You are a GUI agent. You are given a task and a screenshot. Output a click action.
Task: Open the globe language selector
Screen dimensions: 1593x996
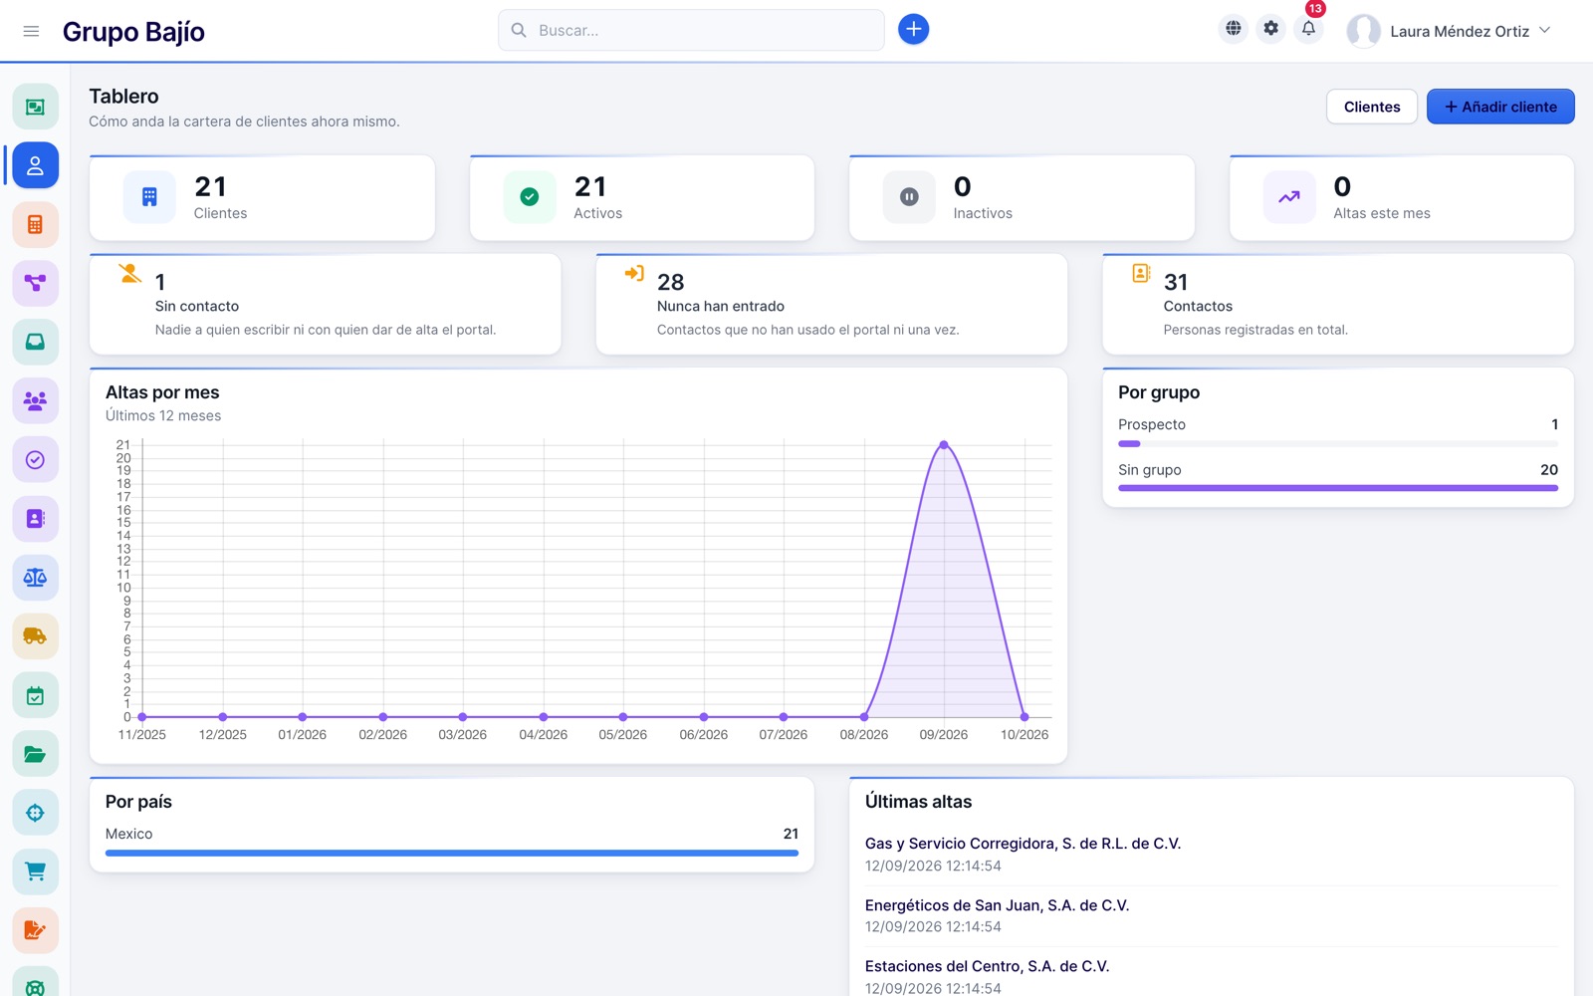click(1234, 29)
